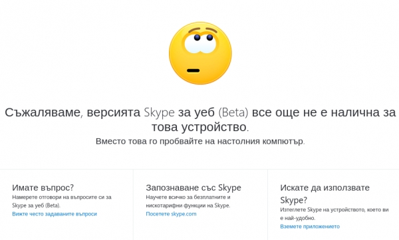Screen dimensions: 399x240
Task: Select heading 'Имате въпрос?'
Action: [43, 187]
